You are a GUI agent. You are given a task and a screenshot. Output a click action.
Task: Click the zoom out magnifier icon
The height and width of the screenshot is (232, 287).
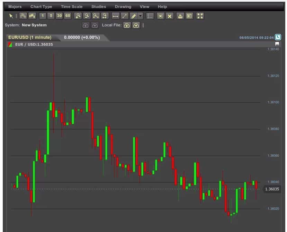pos(87,16)
